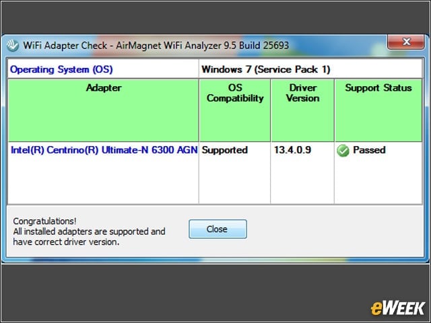The image size is (431, 323).
Task: Click the OS Compatibility column header
Action: pos(235,110)
